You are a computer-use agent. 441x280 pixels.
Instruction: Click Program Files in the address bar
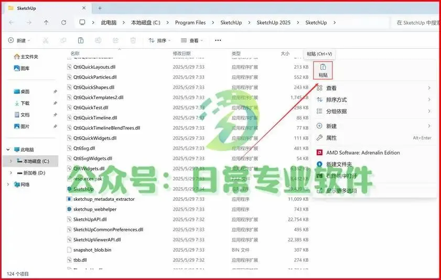coord(190,23)
